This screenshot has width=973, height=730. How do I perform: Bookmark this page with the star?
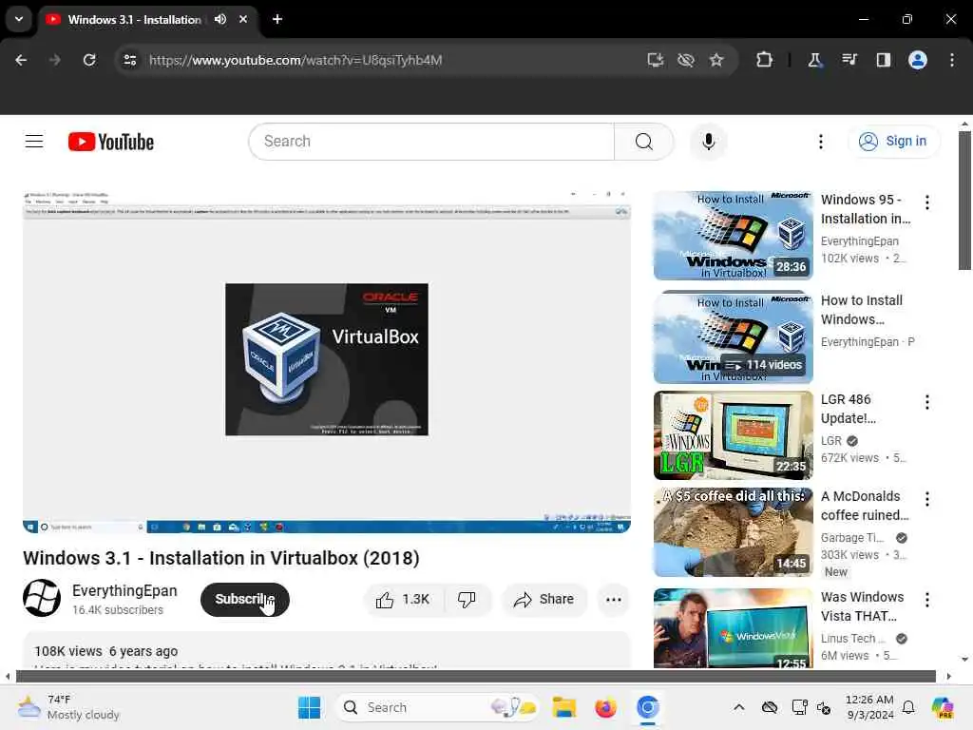[x=716, y=60]
